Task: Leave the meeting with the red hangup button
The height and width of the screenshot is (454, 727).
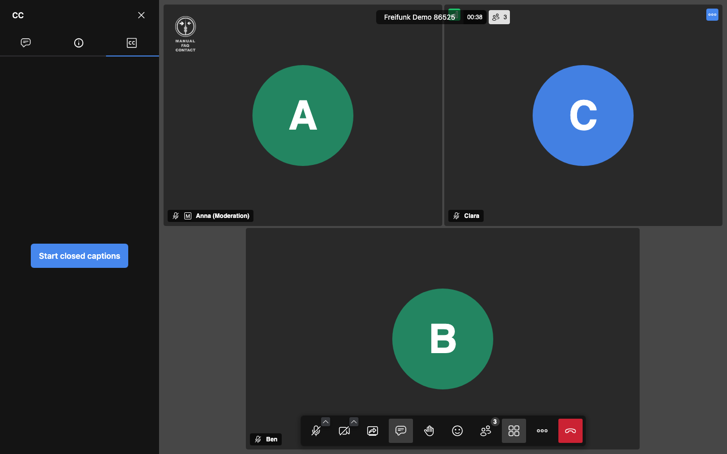Action: point(570,431)
